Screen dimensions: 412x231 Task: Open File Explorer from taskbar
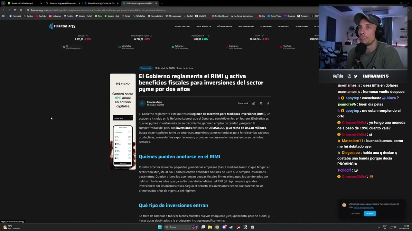click(x=210, y=227)
